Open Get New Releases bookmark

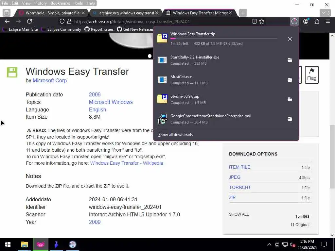[135, 29]
